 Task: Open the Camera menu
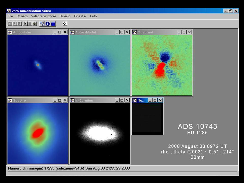pos(22,16)
